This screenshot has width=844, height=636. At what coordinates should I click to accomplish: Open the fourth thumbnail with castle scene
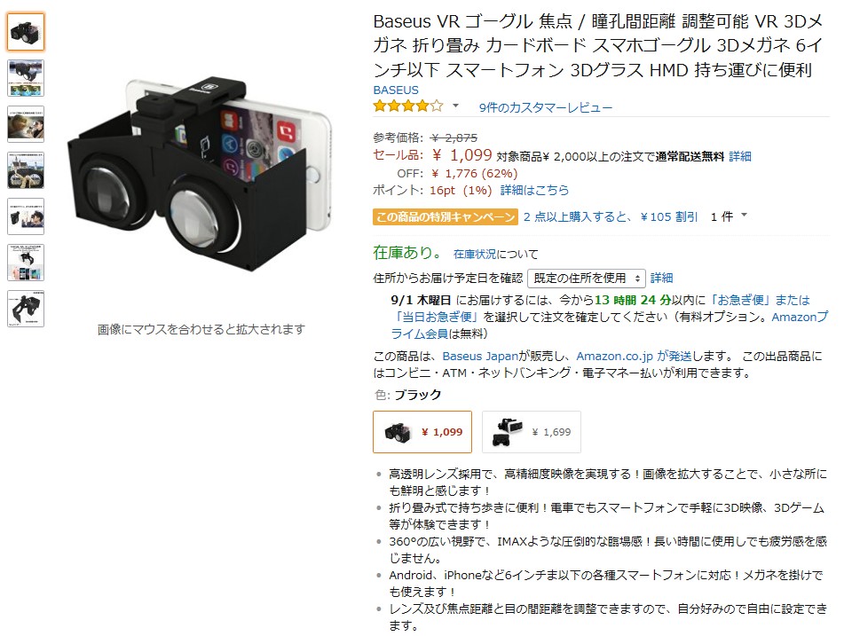click(x=26, y=170)
